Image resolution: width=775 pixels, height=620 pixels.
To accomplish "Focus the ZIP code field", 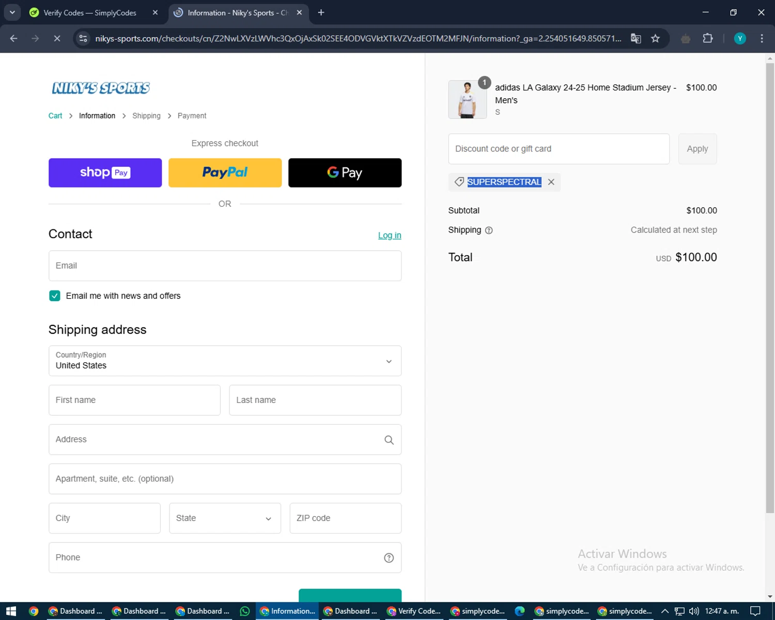I will (x=345, y=518).
